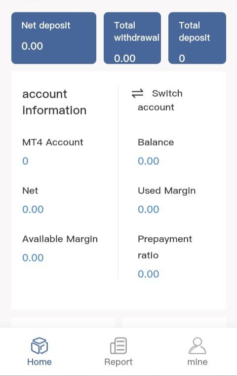Tap the Total withdrawal card

[132, 38]
